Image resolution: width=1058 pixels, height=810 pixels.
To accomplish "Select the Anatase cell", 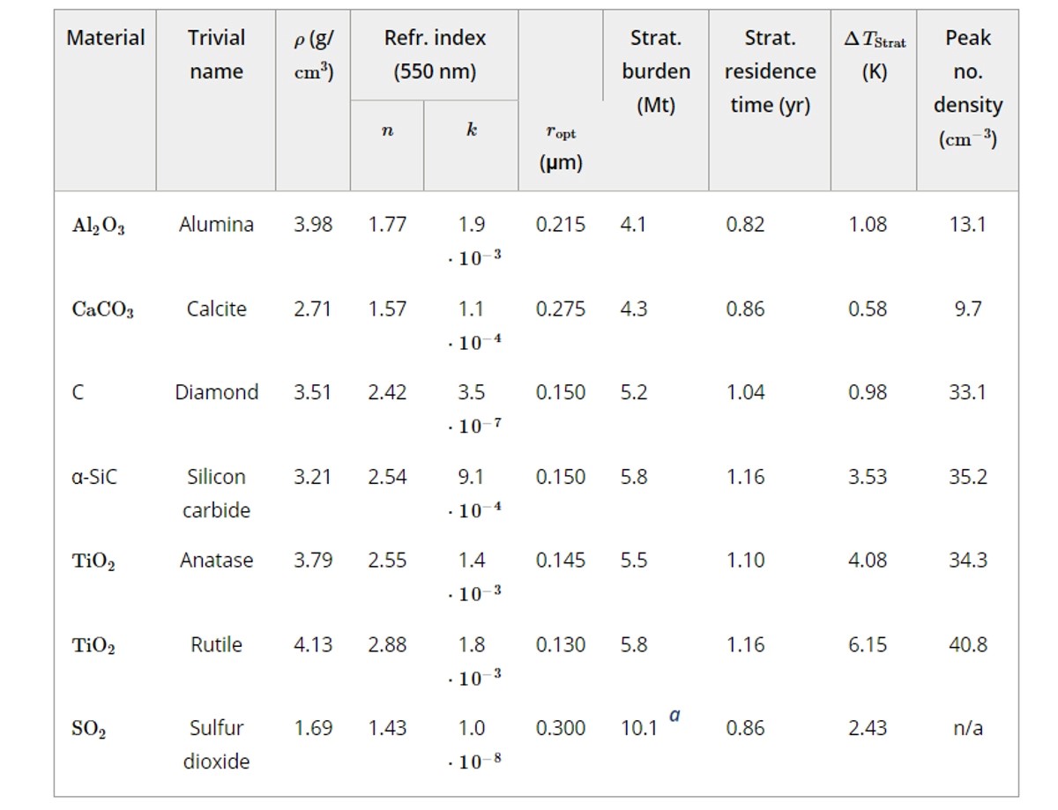I will 216,561.
